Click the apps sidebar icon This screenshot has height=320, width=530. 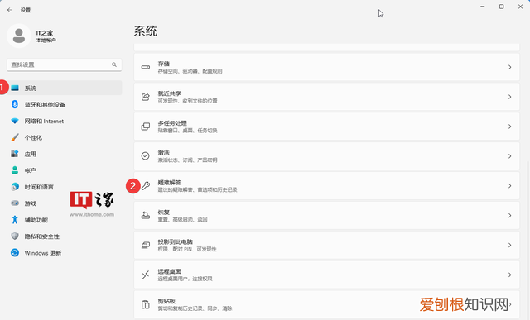pos(15,154)
